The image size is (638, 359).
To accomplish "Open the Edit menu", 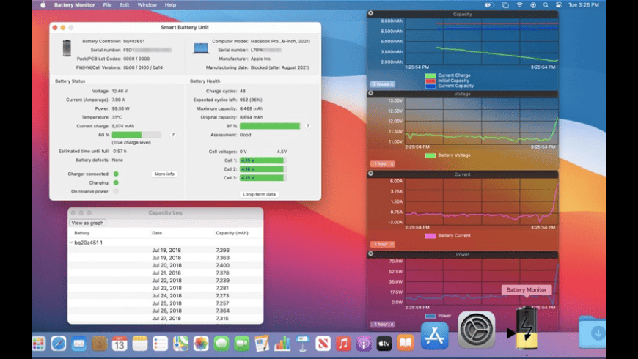I will coord(125,5).
